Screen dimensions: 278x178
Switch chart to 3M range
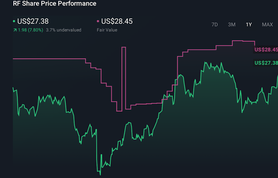(232, 24)
